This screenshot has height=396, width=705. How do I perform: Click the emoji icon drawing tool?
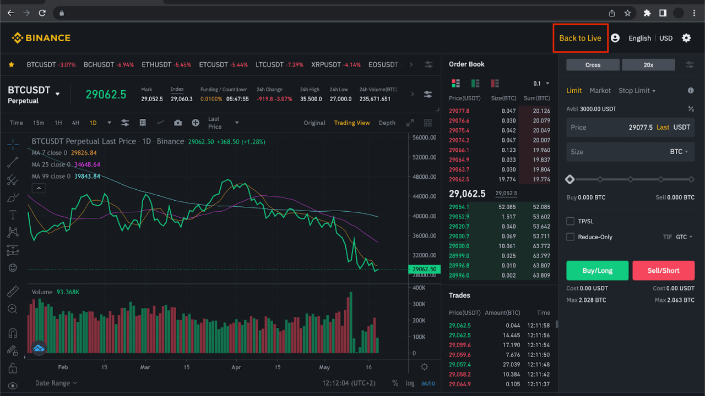13,268
